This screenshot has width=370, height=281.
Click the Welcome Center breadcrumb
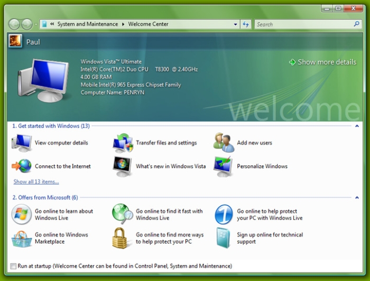pyautogui.click(x=148, y=24)
